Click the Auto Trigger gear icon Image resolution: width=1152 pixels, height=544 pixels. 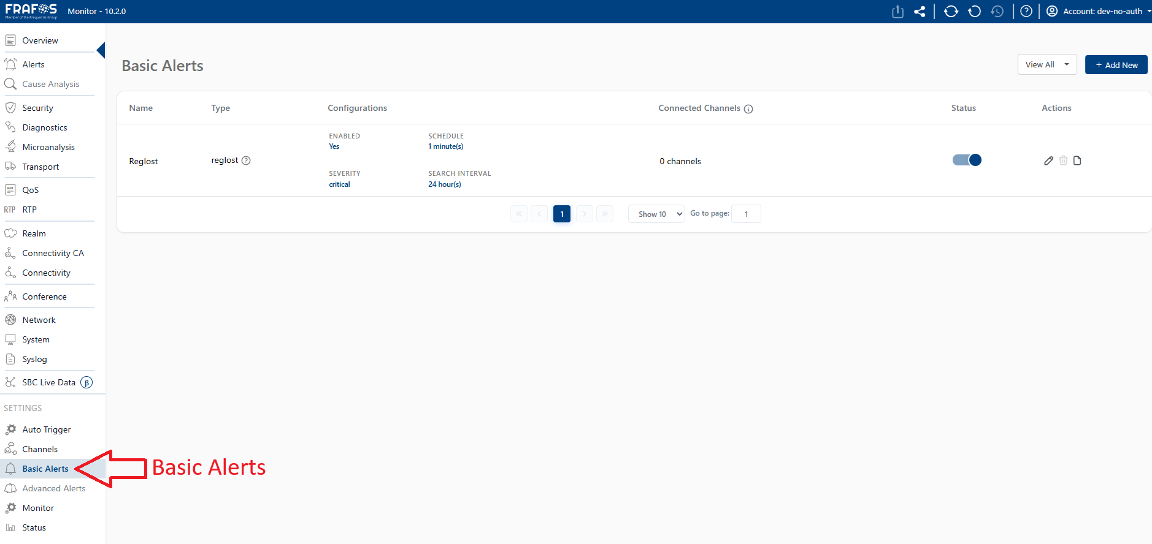click(x=10, y=429)
